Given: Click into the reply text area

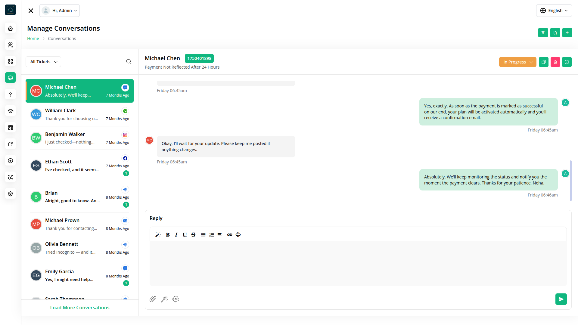Looking at the screenshot, I should (358, 263).
